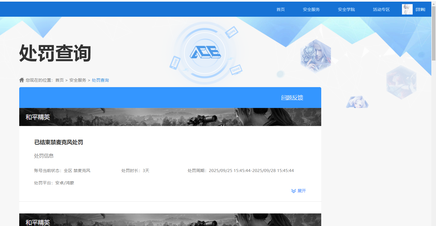The width and height of the screenshot is (436, 226).
Task: Go to 安全学院 in the top navigation
Action: [346, 10]
